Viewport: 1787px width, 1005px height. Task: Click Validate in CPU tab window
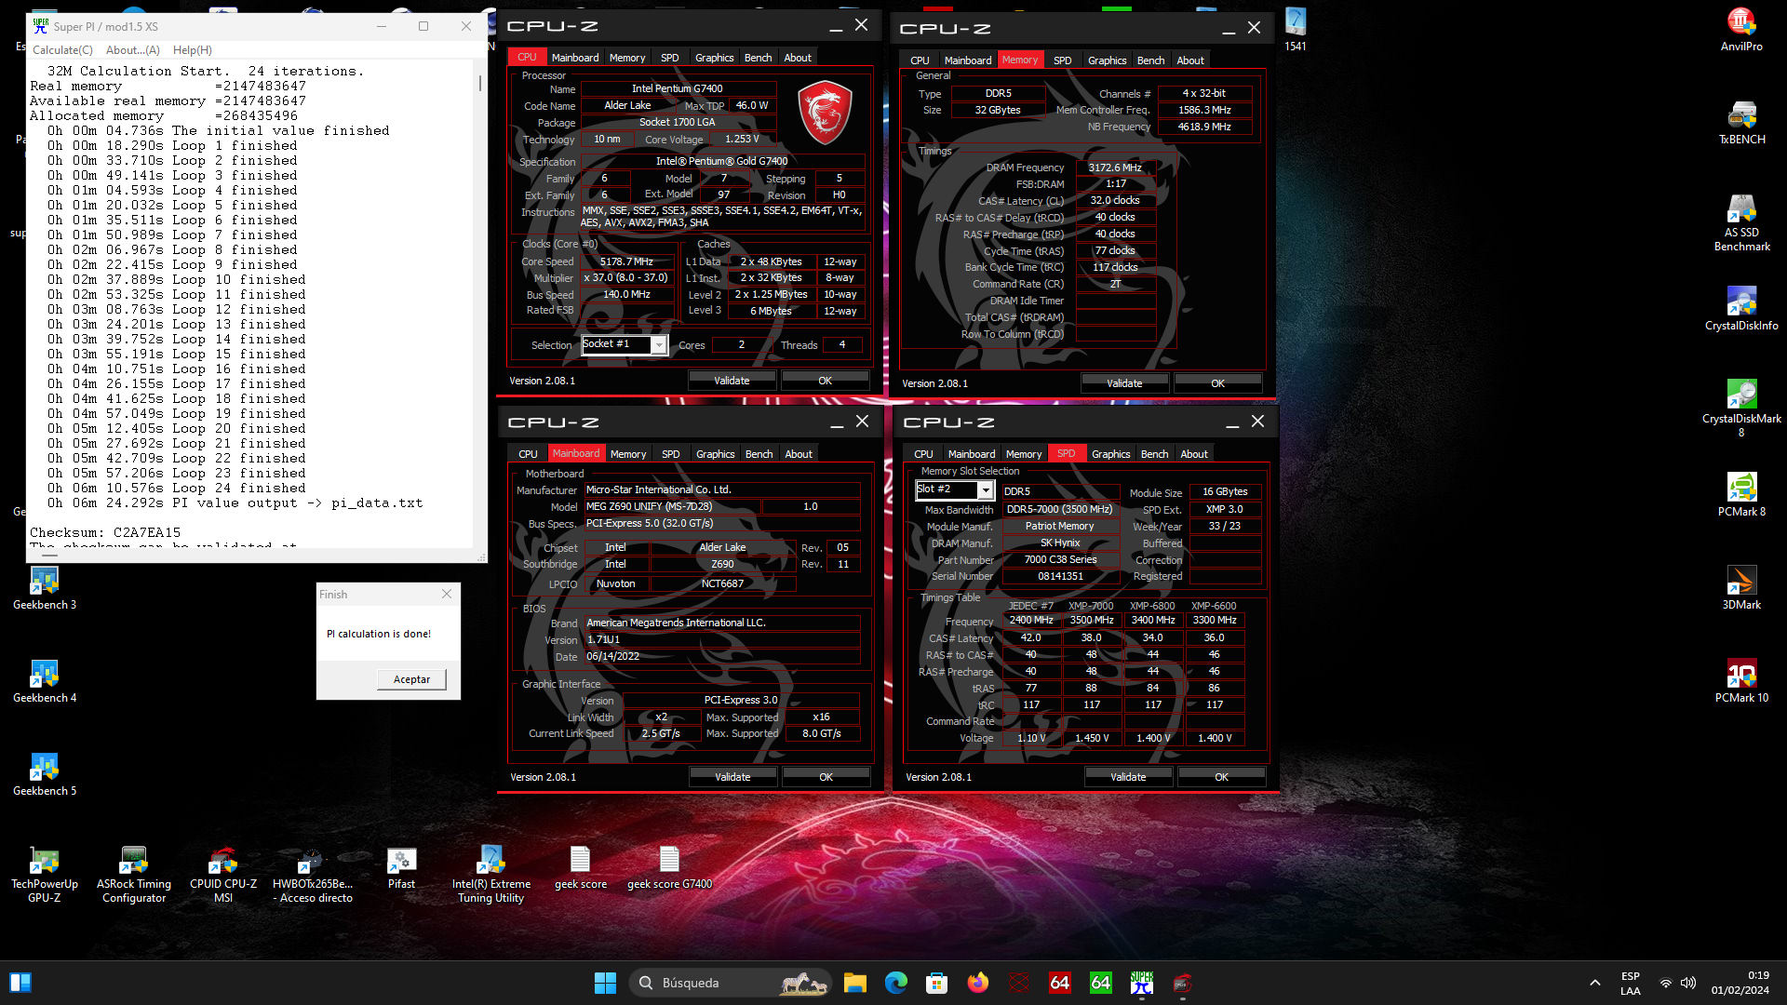point(732,381)
